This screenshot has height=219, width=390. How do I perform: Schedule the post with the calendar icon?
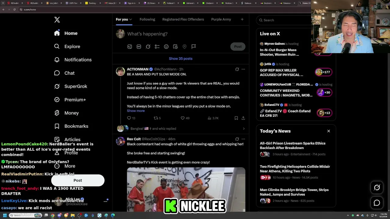[175, 47]
